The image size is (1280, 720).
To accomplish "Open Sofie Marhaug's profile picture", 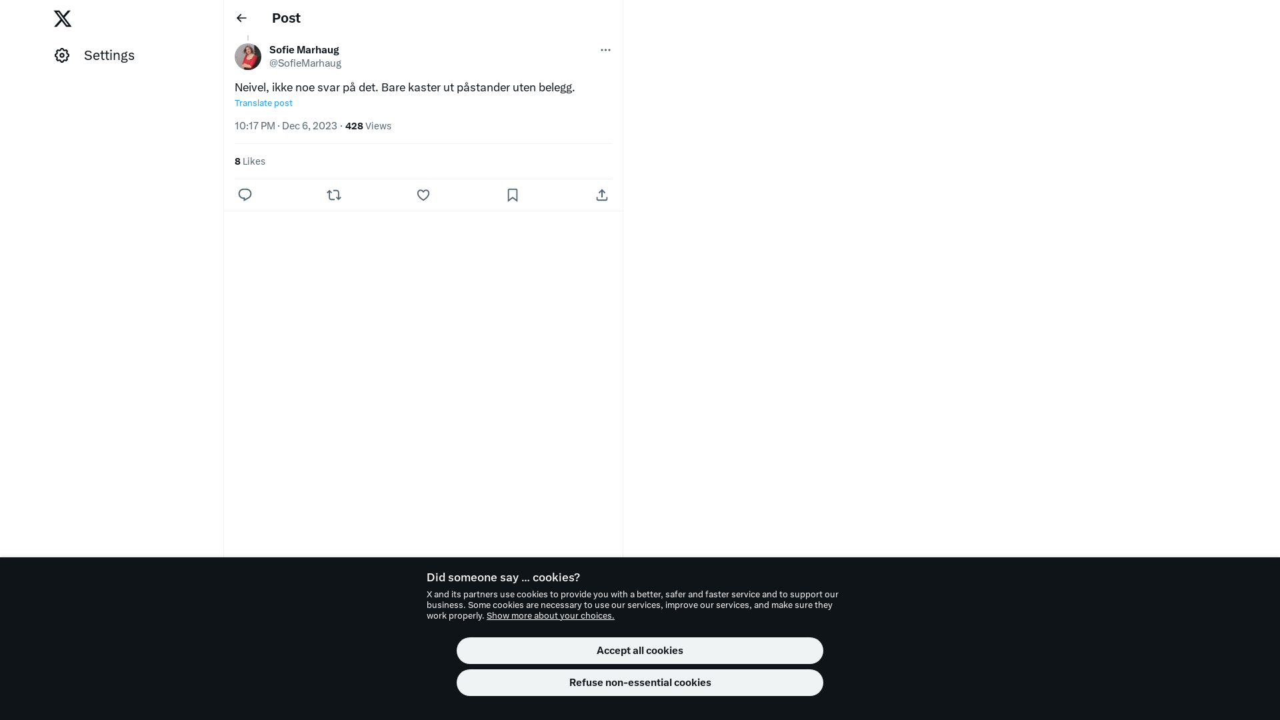I will [248, 57].
